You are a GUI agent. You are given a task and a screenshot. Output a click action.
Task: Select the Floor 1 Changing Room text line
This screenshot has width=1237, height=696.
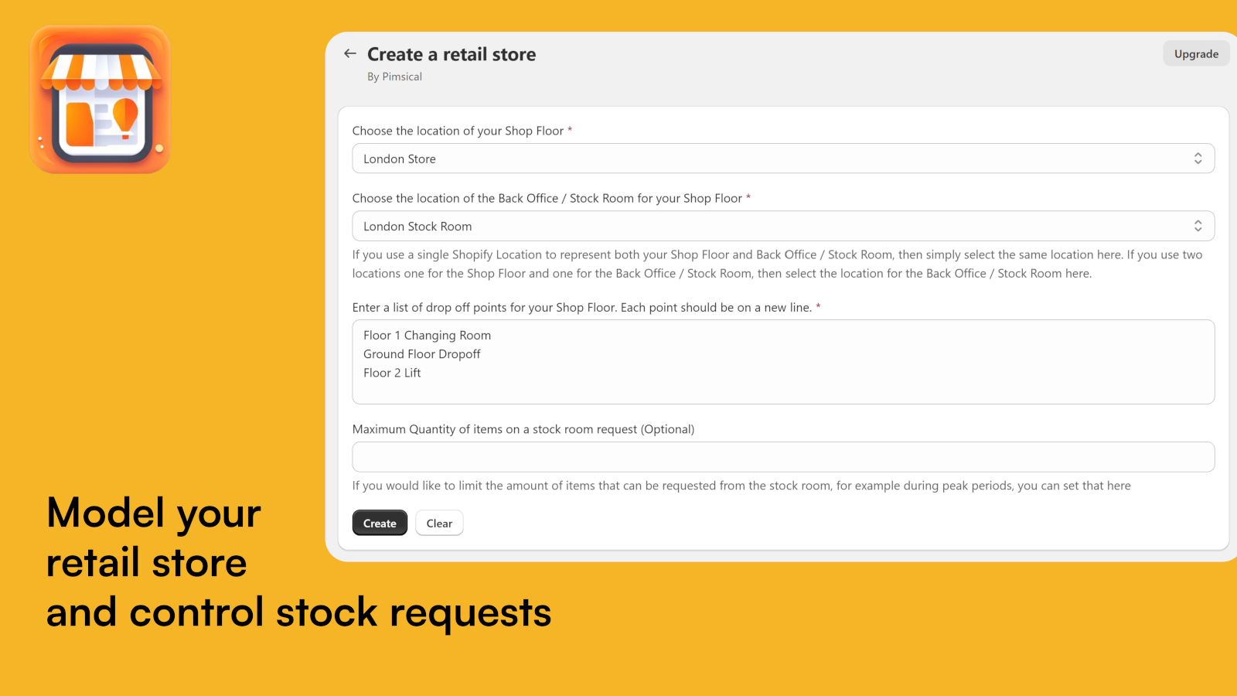click(427, 335)
